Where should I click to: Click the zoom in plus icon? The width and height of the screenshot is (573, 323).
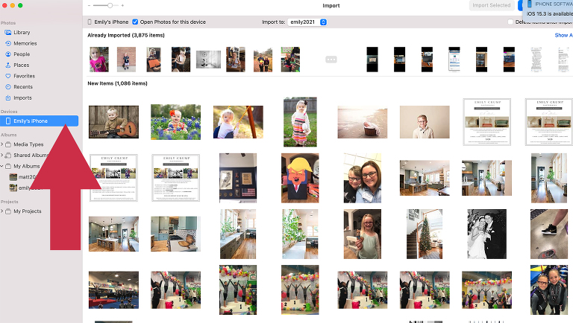tap(122, 5)
